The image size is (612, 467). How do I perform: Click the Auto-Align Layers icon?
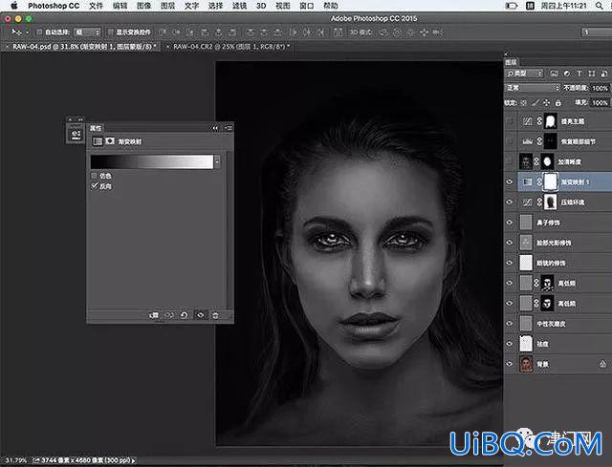[x=338, y=32]
